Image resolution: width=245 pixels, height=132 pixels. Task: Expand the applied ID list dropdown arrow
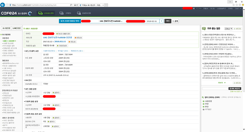[x=161, y=21]
